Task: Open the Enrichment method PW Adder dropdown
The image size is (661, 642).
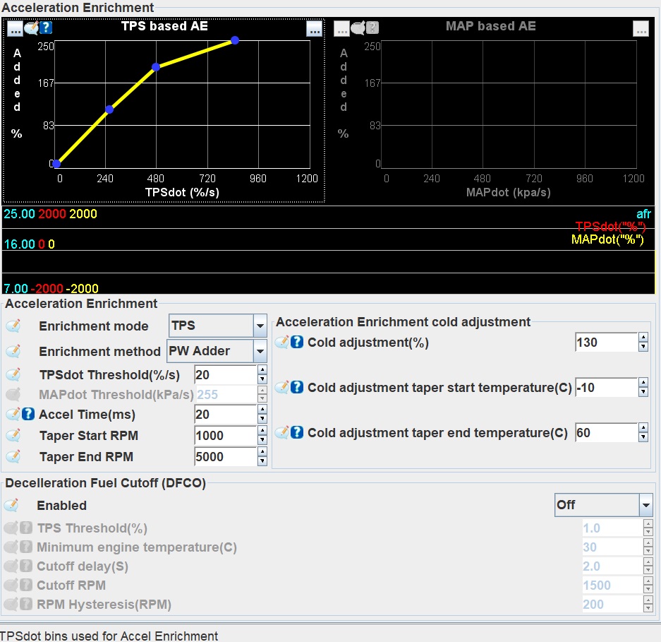Action: 217,351
